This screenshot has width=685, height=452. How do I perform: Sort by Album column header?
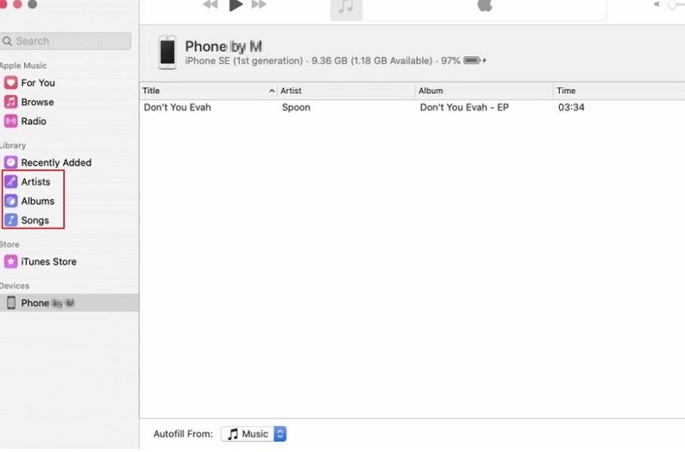(x=484, y=91)
